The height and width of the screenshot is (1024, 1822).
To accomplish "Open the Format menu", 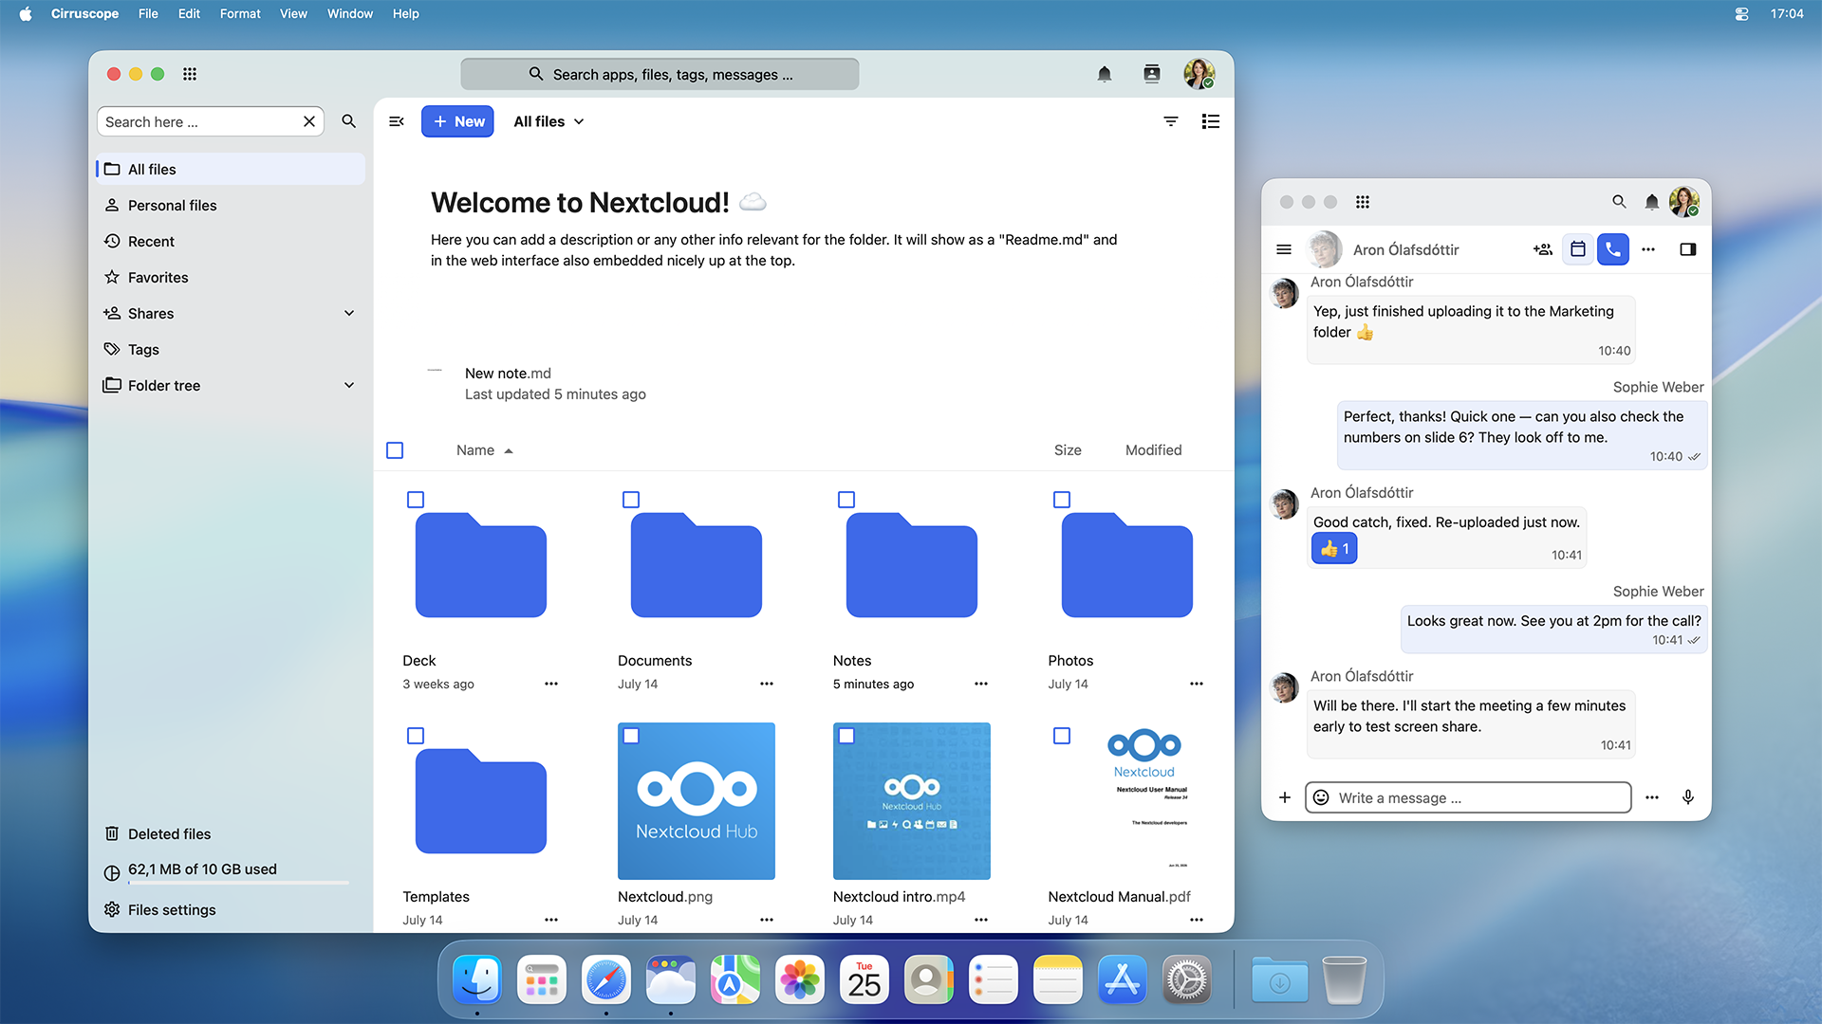I will click(x=240, y=13).
